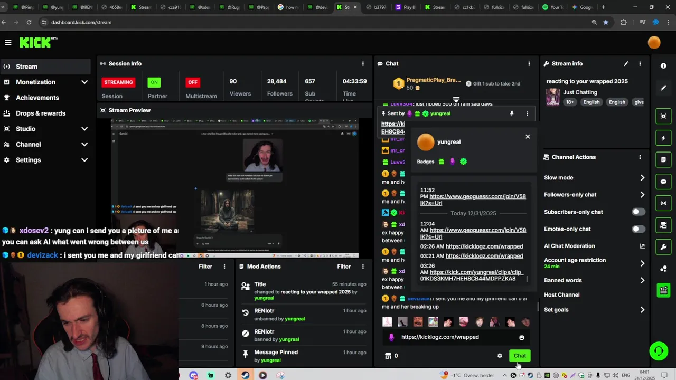Toggle broadcast signal widget in right toolbar

click(663, 203)
